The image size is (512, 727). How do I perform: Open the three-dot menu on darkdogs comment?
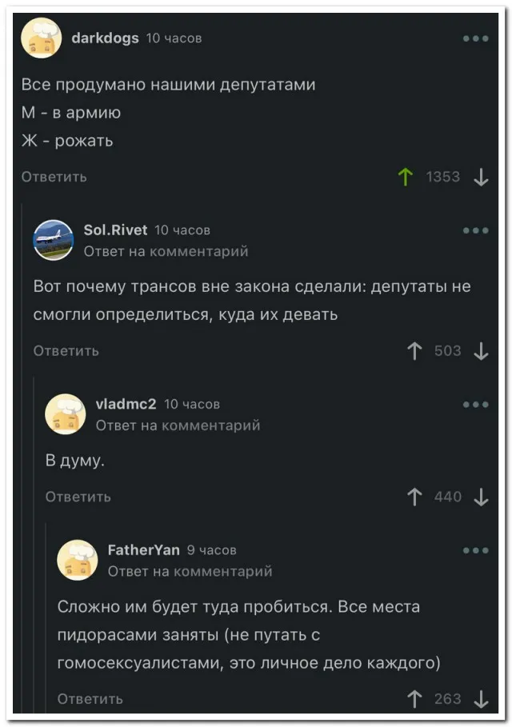[475, 38]
